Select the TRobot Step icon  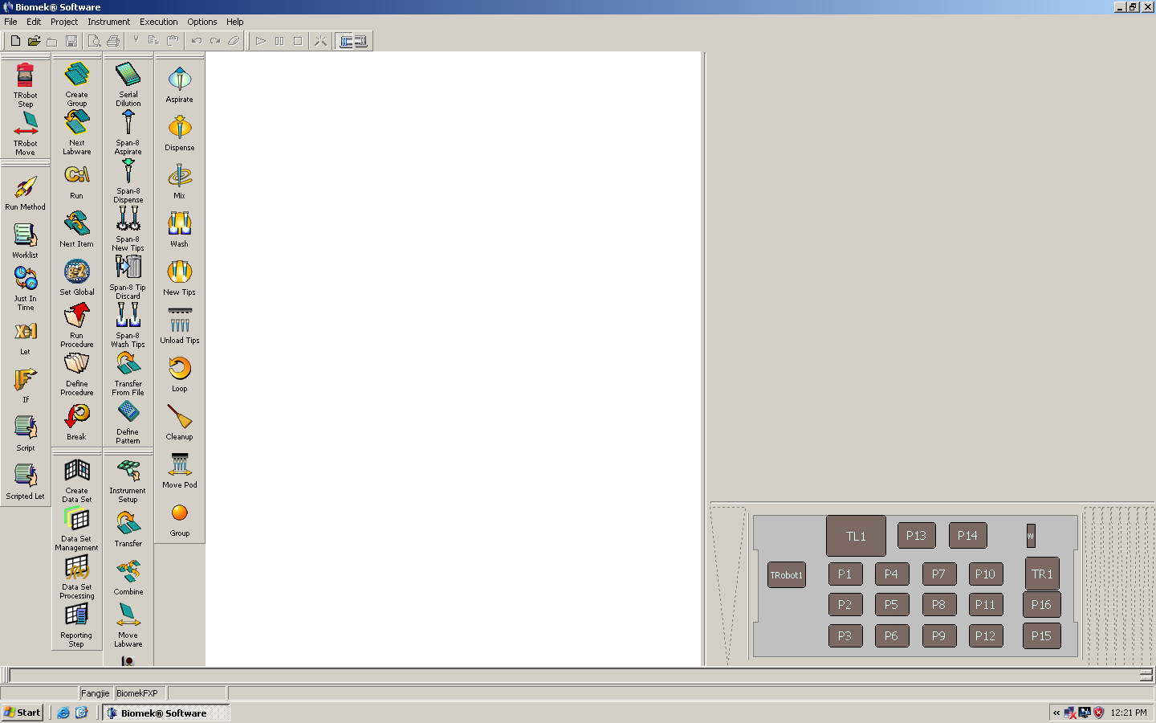(x=25, y=84)
